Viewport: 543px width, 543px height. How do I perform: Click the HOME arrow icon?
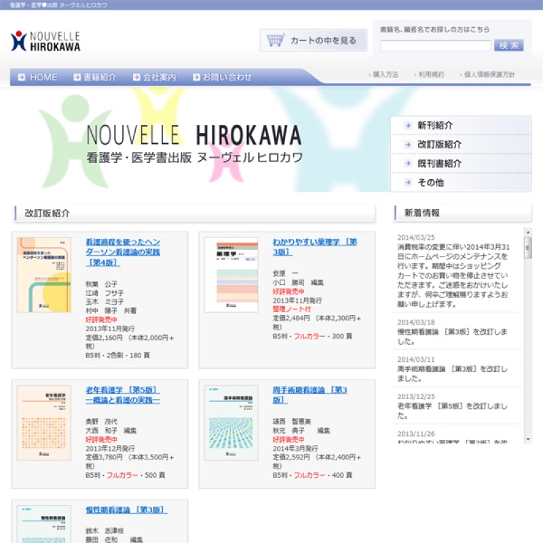22,77
